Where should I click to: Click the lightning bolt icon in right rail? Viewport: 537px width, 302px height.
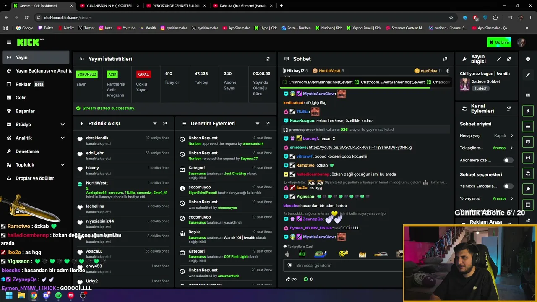point(528,111)
